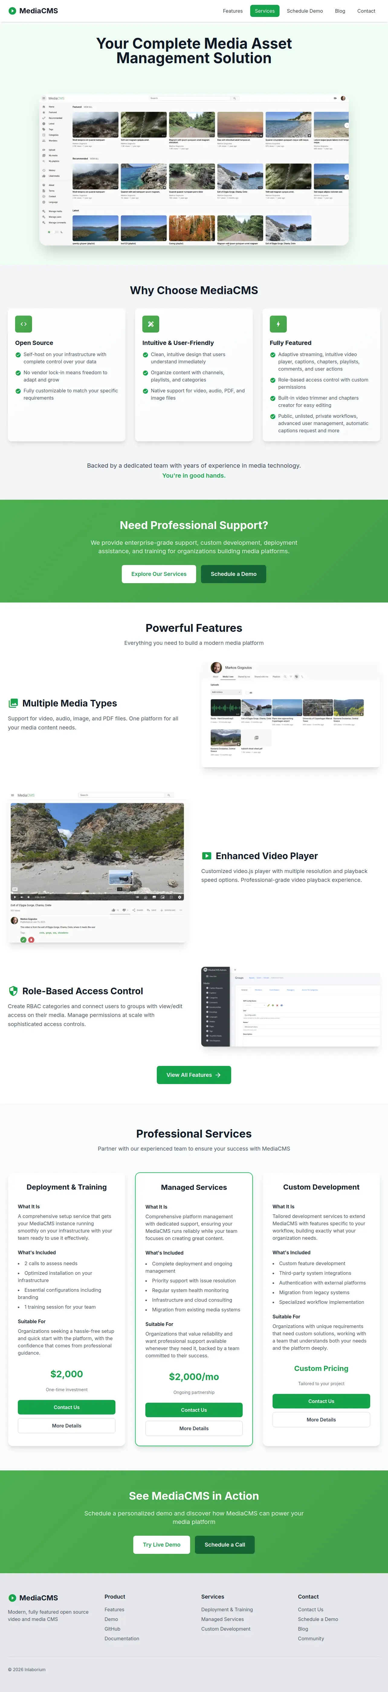Click checkmark beside Role-based access control
Screen dimensions: 388x1692
coord(273,380)
